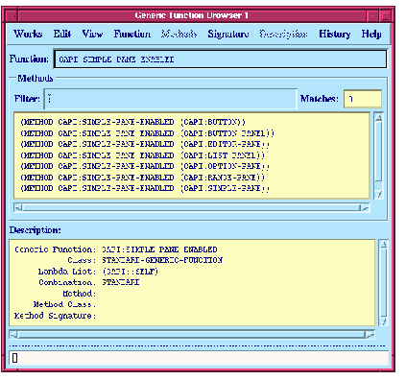Click methods list scroll left arrow
406x380 pixels.
pos(18,208)
